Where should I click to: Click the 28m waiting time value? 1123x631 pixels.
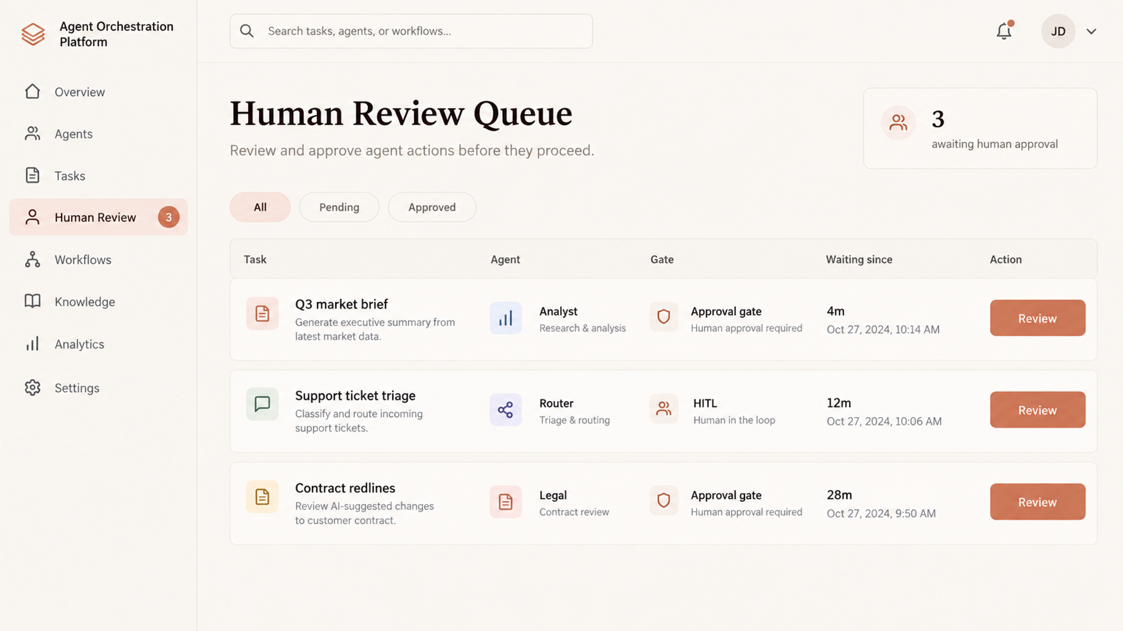pos(839,495)
